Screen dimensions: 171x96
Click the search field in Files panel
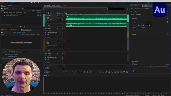(x=32, y=8)
